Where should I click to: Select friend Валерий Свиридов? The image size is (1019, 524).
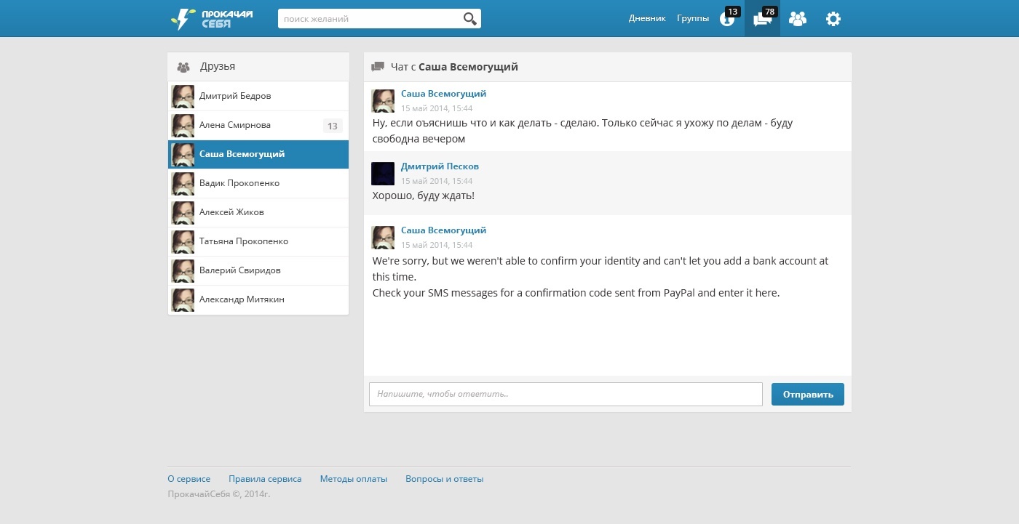pyautogui.click(x=258, y=270)
